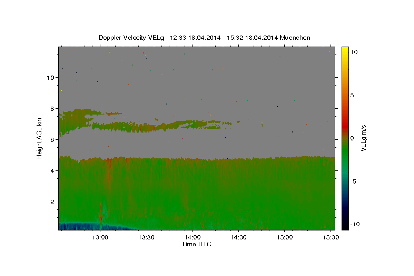This screenshot has height=276, width=414.
Task: Click the 13:30 time axis label
Action: point(146,238)
